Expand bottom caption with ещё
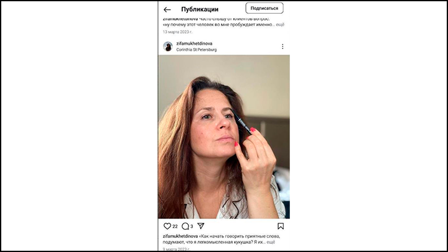 (x=271, y=242)
